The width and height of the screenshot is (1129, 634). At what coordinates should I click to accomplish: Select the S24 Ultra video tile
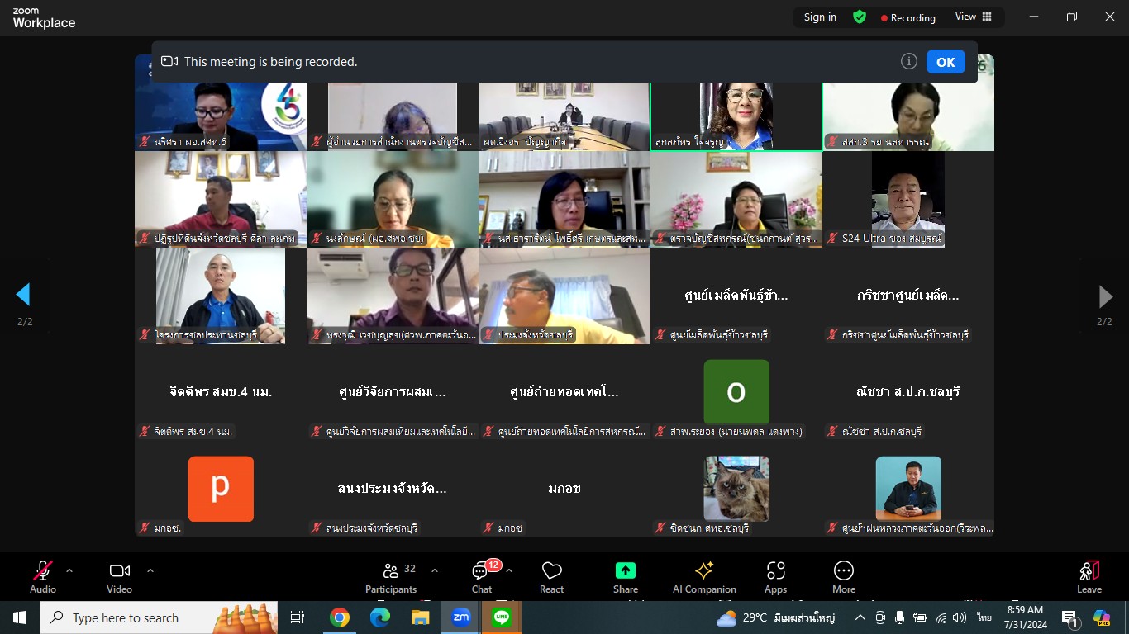pos(908,199)
